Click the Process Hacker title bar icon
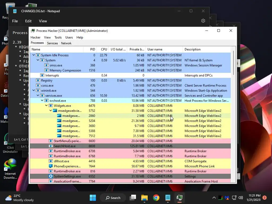272x204 pixels. tap(33, 31)
